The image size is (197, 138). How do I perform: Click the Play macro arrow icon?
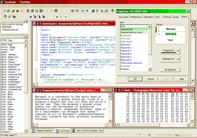click(x=66, y=17)
